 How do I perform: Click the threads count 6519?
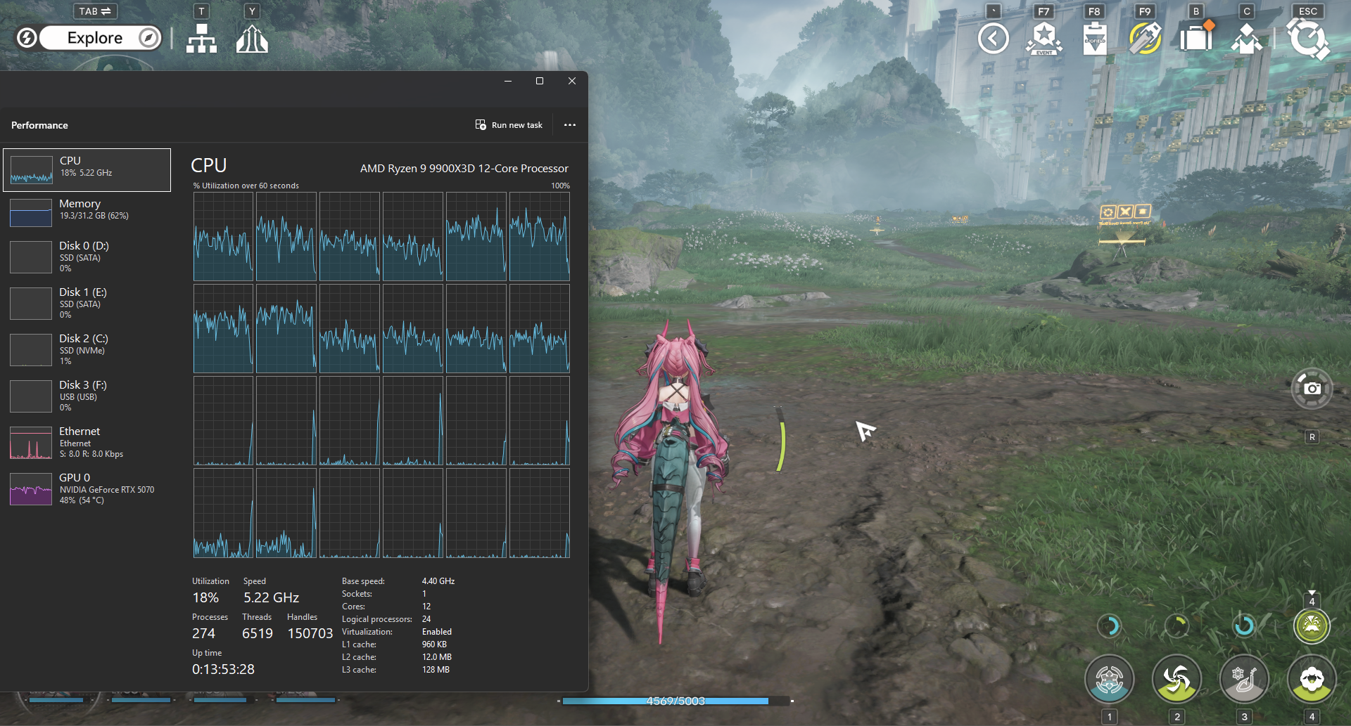[x=258, y=633]
